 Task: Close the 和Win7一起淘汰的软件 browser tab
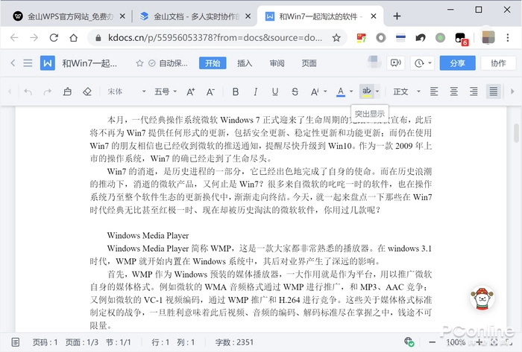(374, 16)
